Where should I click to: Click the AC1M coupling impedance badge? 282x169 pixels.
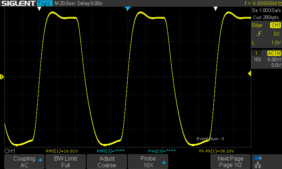pos(274,53)
